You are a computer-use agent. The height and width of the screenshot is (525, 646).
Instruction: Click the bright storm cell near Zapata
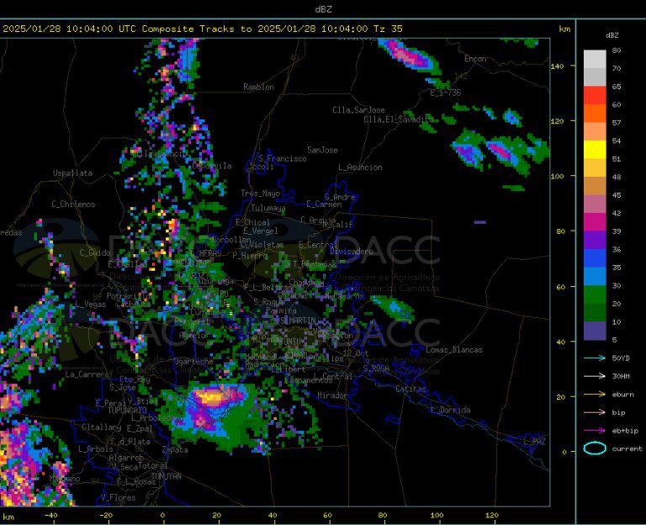[210, 397]
